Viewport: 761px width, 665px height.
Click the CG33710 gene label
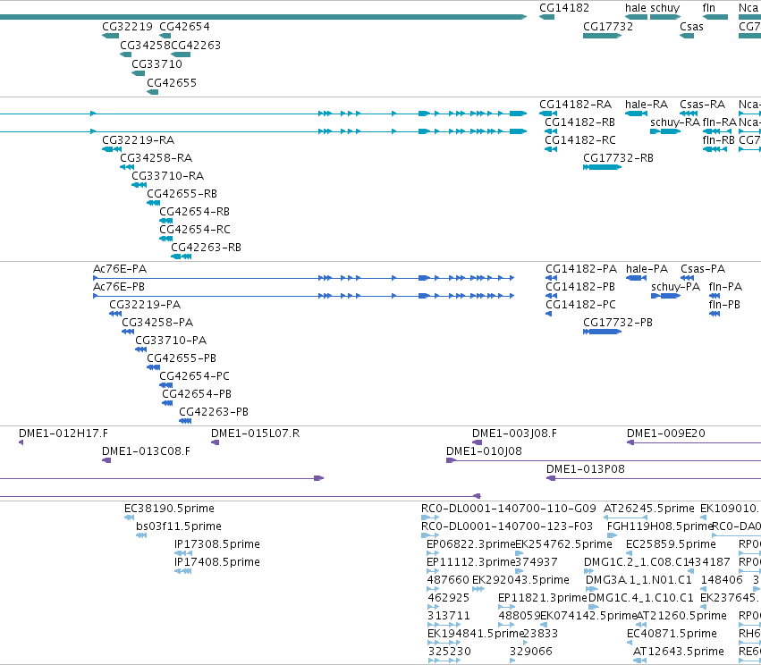point(156,64)
